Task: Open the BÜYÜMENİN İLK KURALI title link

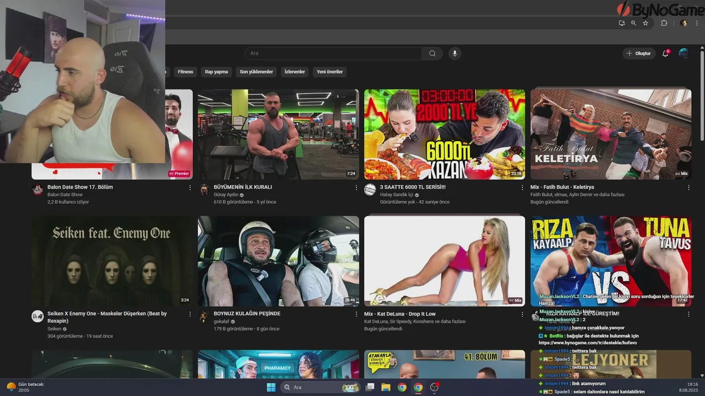Action: 243,187
